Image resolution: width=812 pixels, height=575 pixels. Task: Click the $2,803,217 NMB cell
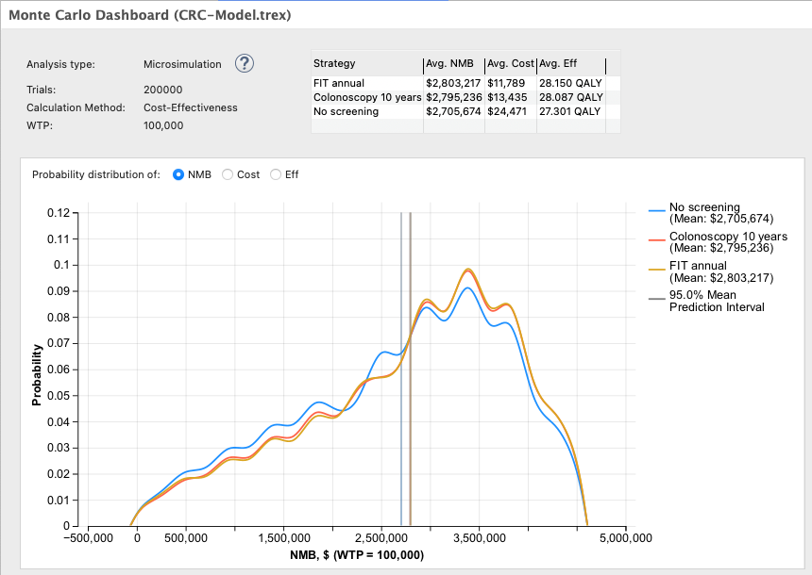[x=453, y=83]
